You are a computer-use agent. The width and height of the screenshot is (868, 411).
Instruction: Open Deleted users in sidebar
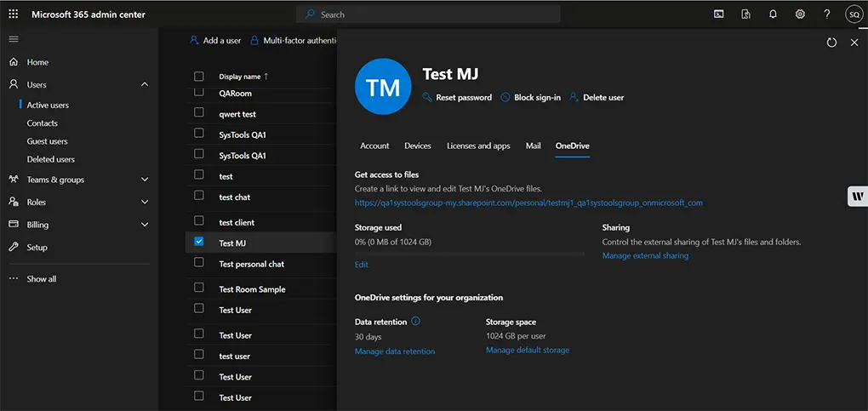[51, 159]
